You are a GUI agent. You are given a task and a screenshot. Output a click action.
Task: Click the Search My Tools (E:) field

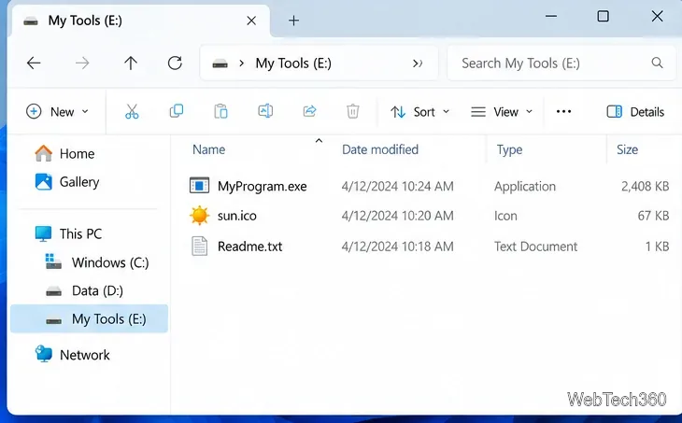(x=561, y=63)
